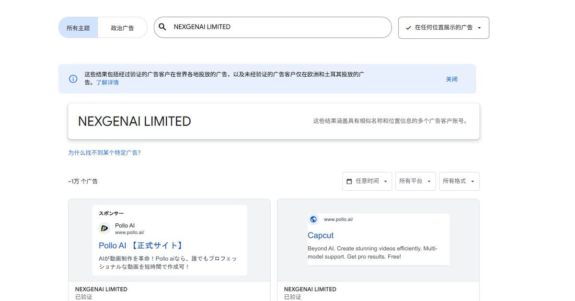Click NEXGENAI LIMITED under the Pollo AI ad
This screenshot has height=301, width=575.
coord(101,289)
